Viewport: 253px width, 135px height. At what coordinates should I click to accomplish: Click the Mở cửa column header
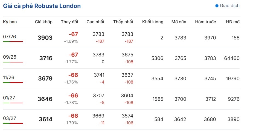[x=179, y=22]
